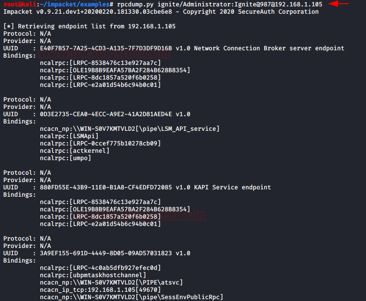366x301 pixels.
Task: Click KAPI Service endpoint text
Action: pyautogui.click(x=232, y=187)
